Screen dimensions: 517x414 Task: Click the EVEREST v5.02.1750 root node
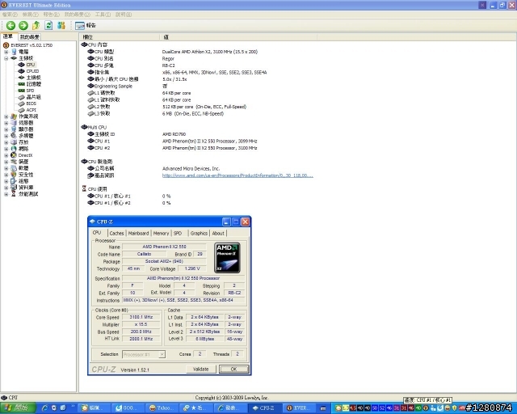(32, 45)
